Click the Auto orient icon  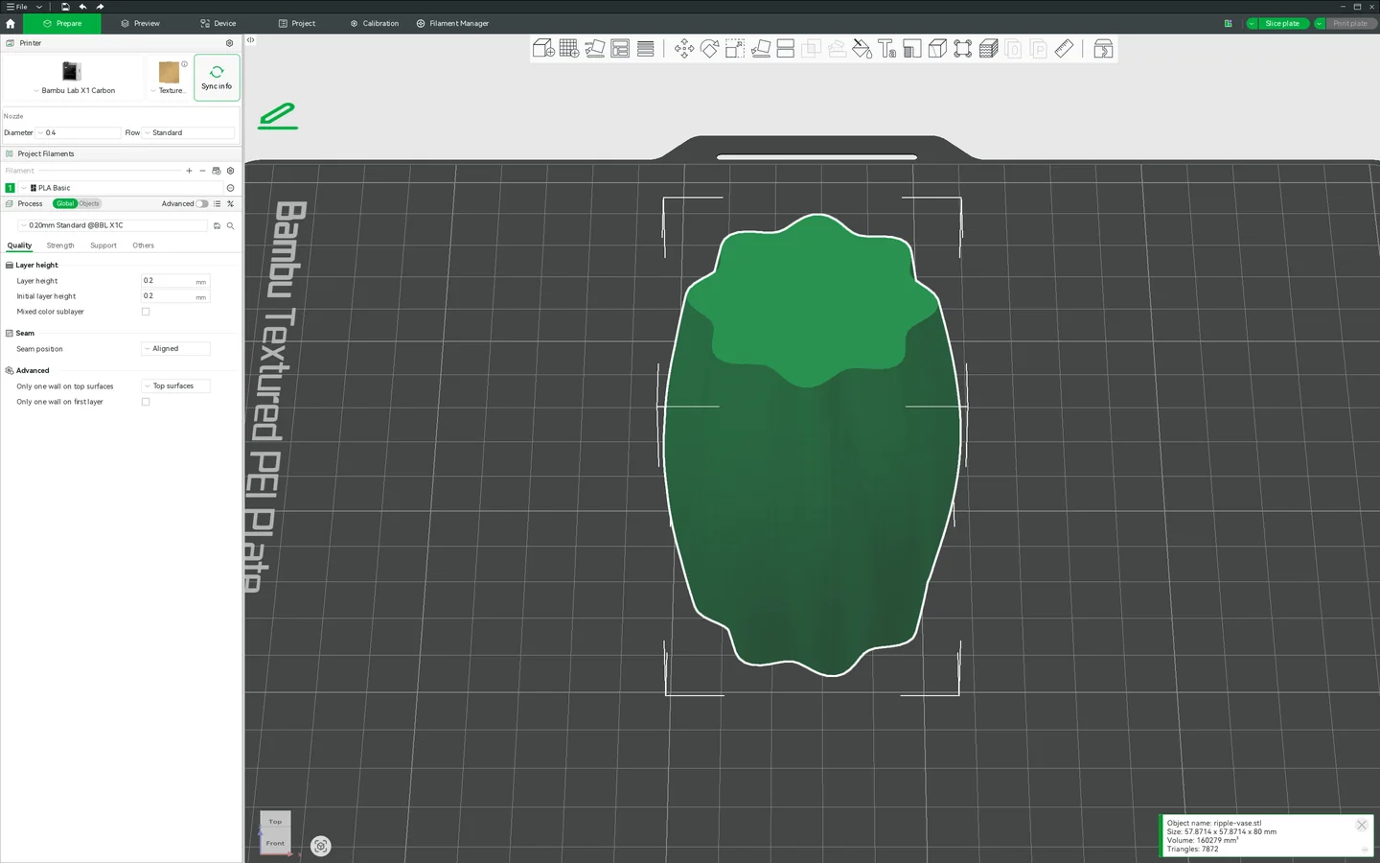pyautogui.click(x=595, y=49)
